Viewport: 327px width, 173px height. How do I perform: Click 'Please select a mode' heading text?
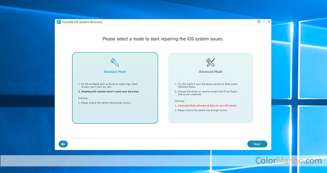click(x=163, y=39)
